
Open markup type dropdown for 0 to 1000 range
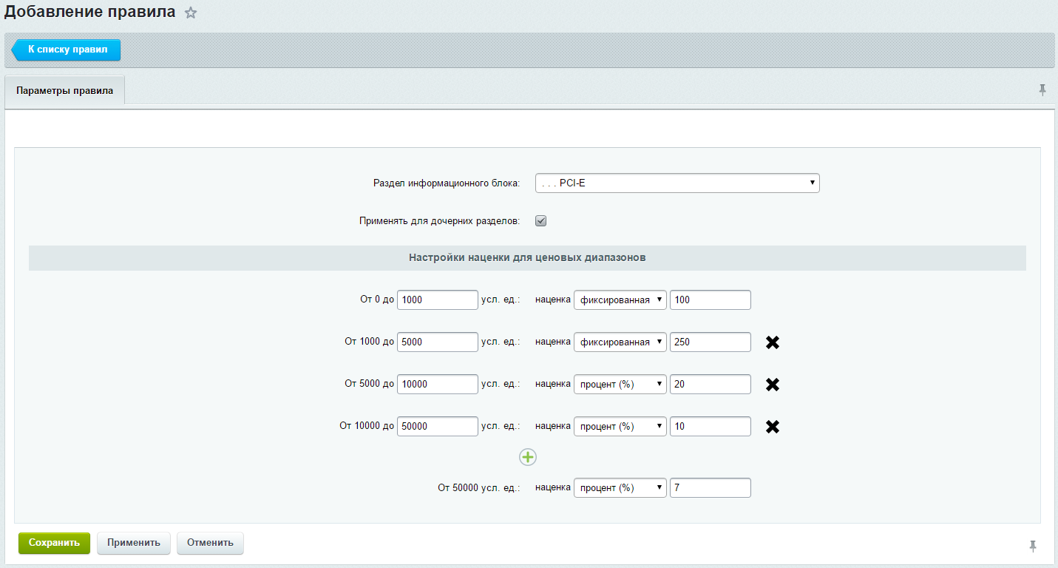[x=620, y=300]
